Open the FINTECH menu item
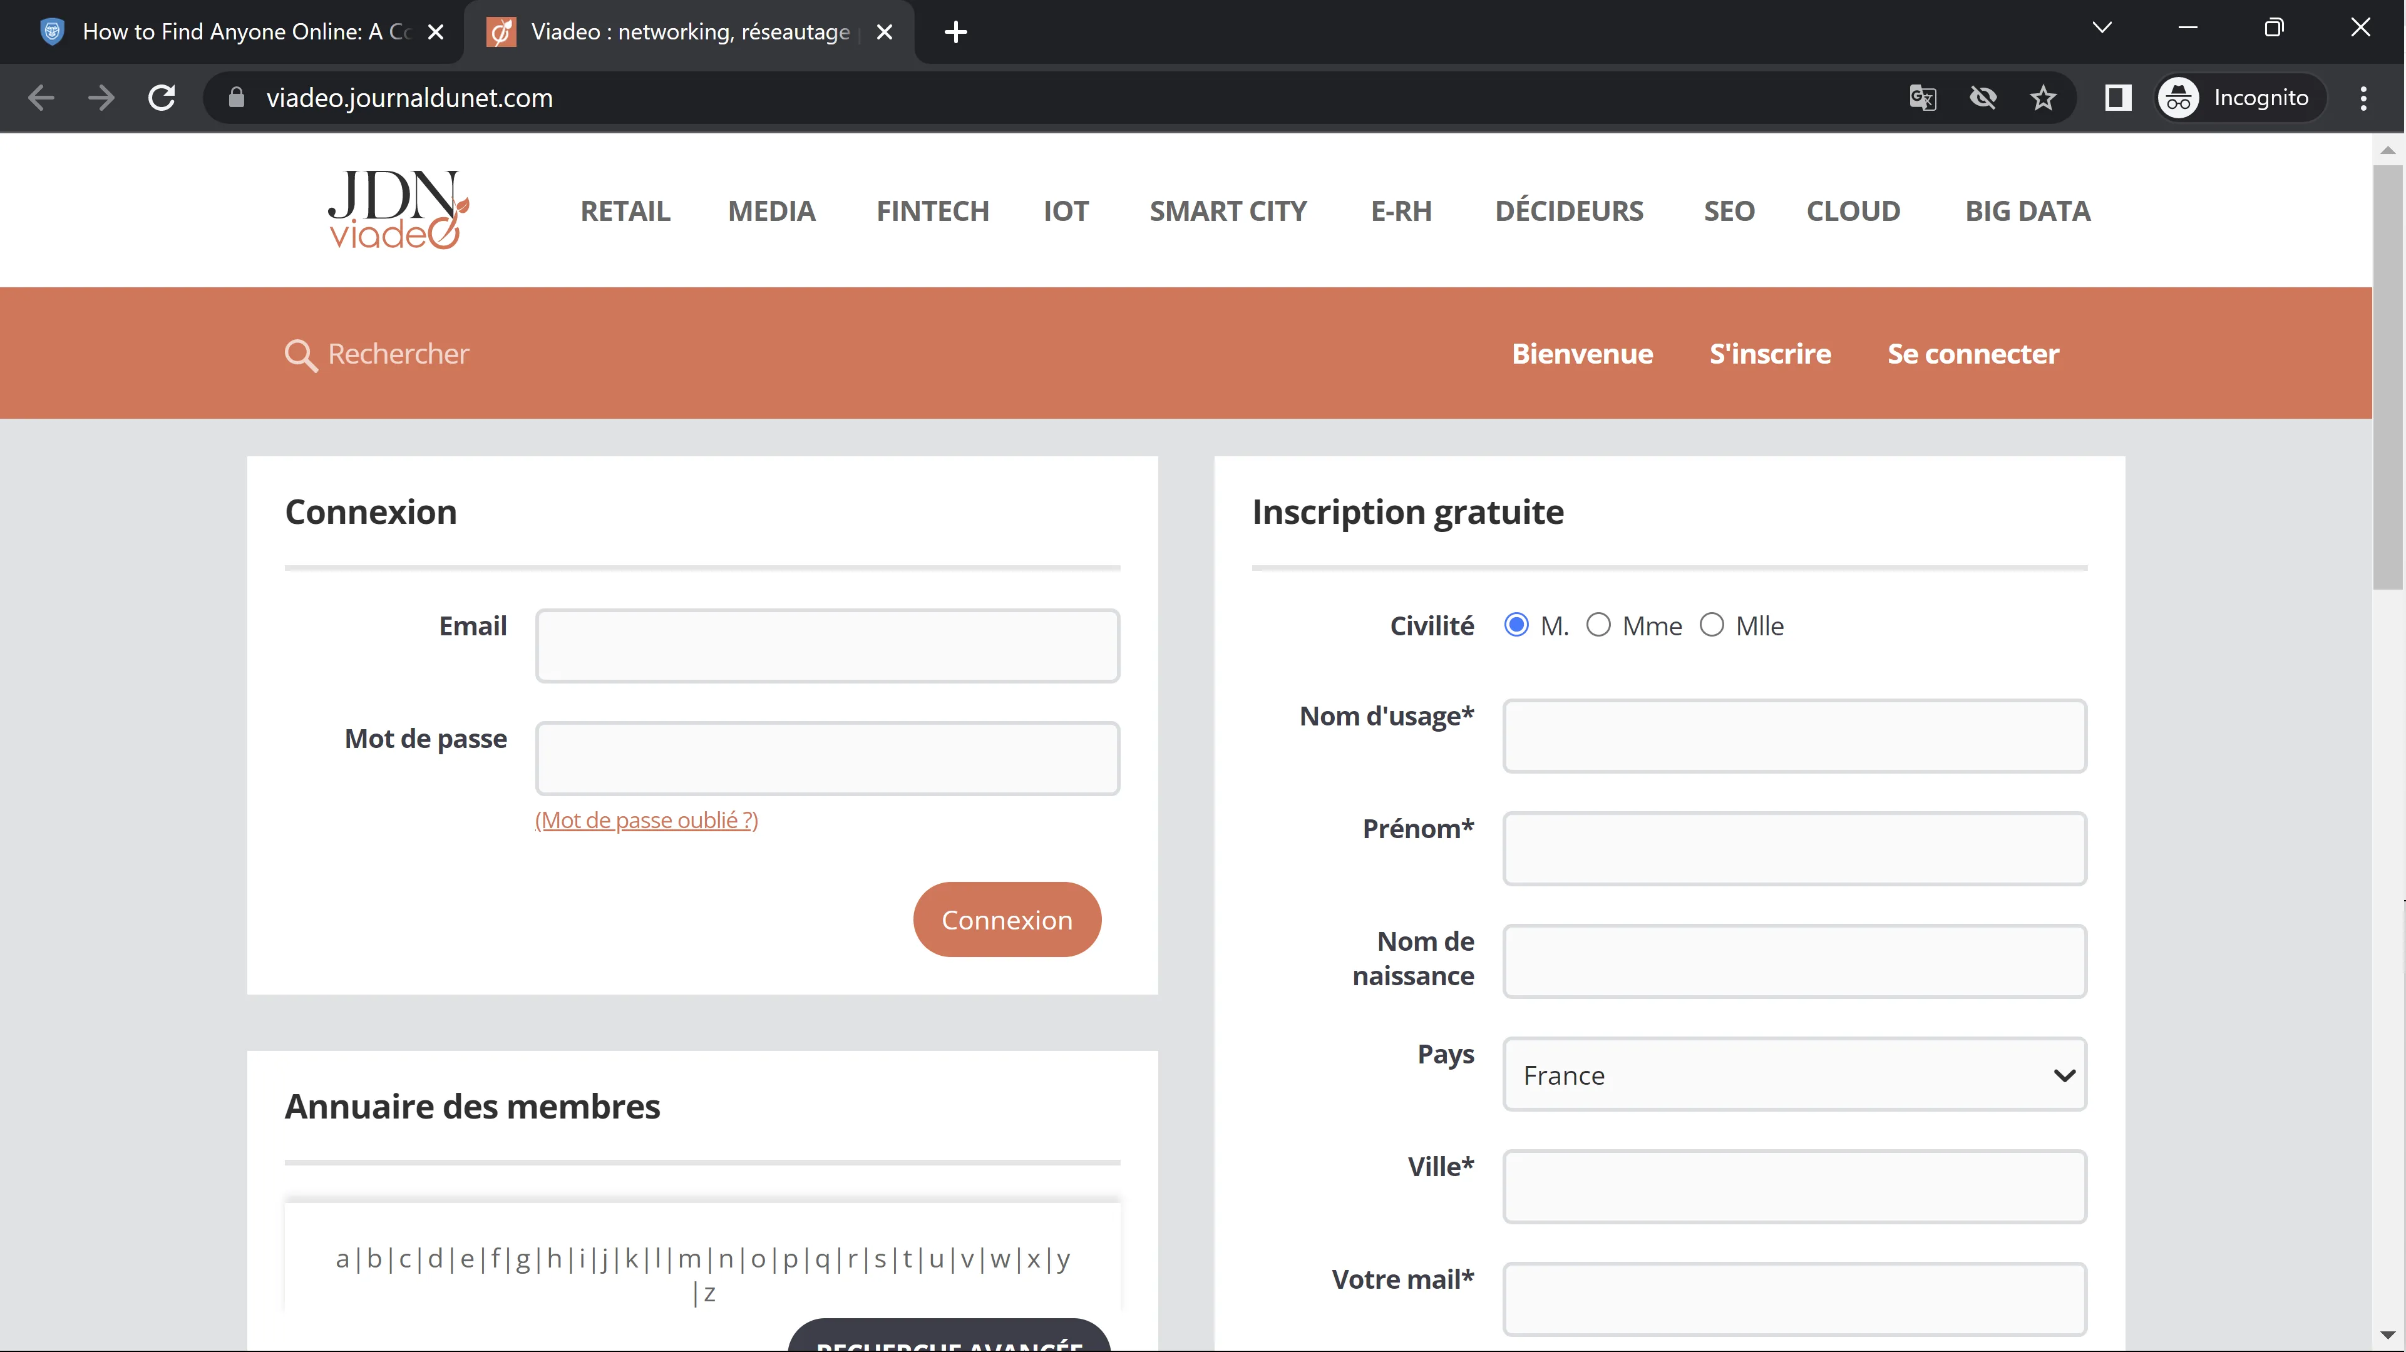Image resolution: width=2406 pixels, height=1352 pixels. click(x=932, y=211)
